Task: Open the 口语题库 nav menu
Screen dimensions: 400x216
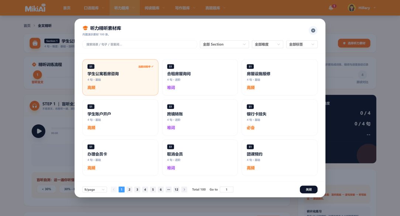Action: pos(94,8)
